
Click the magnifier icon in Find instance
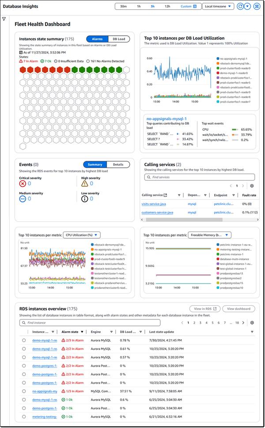pos(24,322)
